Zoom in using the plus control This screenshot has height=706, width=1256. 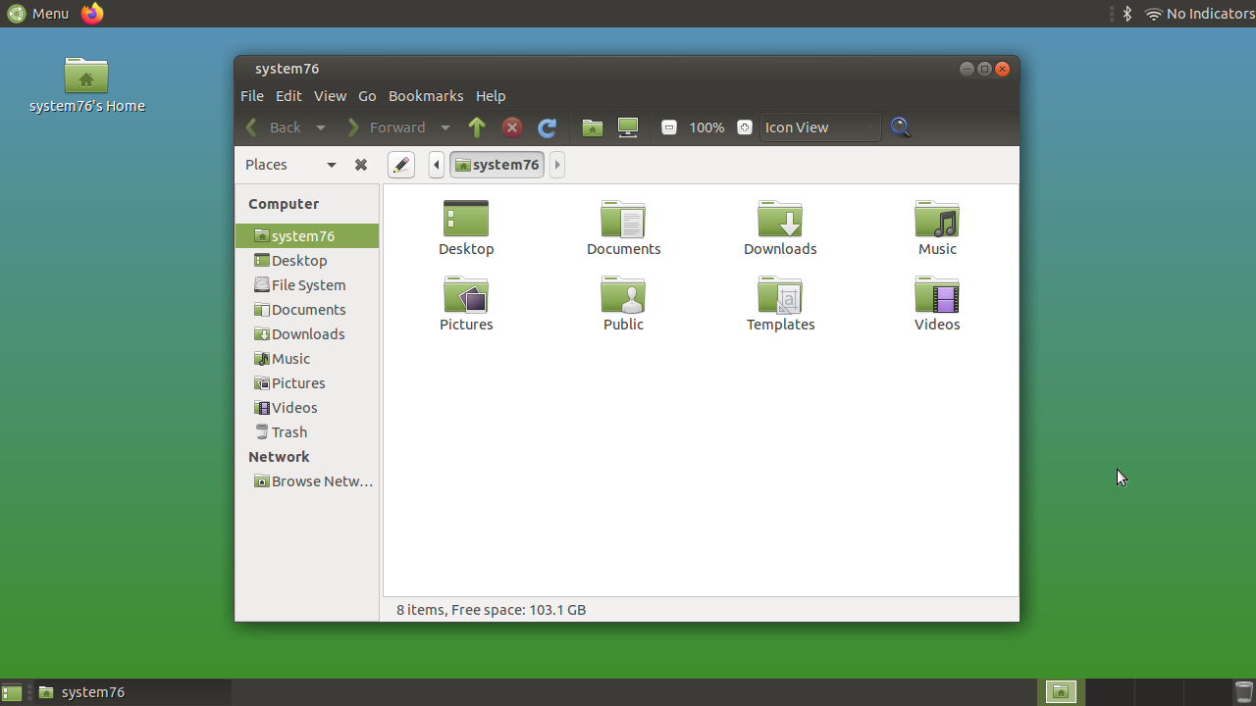coord(744,127)
